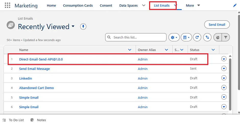The image size is (240, 124).
Task: Sort by the Status column header
Action: [x=195, y=50]
